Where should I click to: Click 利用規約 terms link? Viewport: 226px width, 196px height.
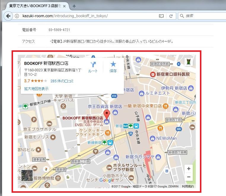(x=188, y=186)
